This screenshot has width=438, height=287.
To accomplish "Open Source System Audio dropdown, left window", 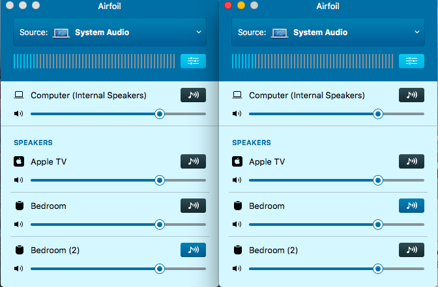I will tap(109, 33).
